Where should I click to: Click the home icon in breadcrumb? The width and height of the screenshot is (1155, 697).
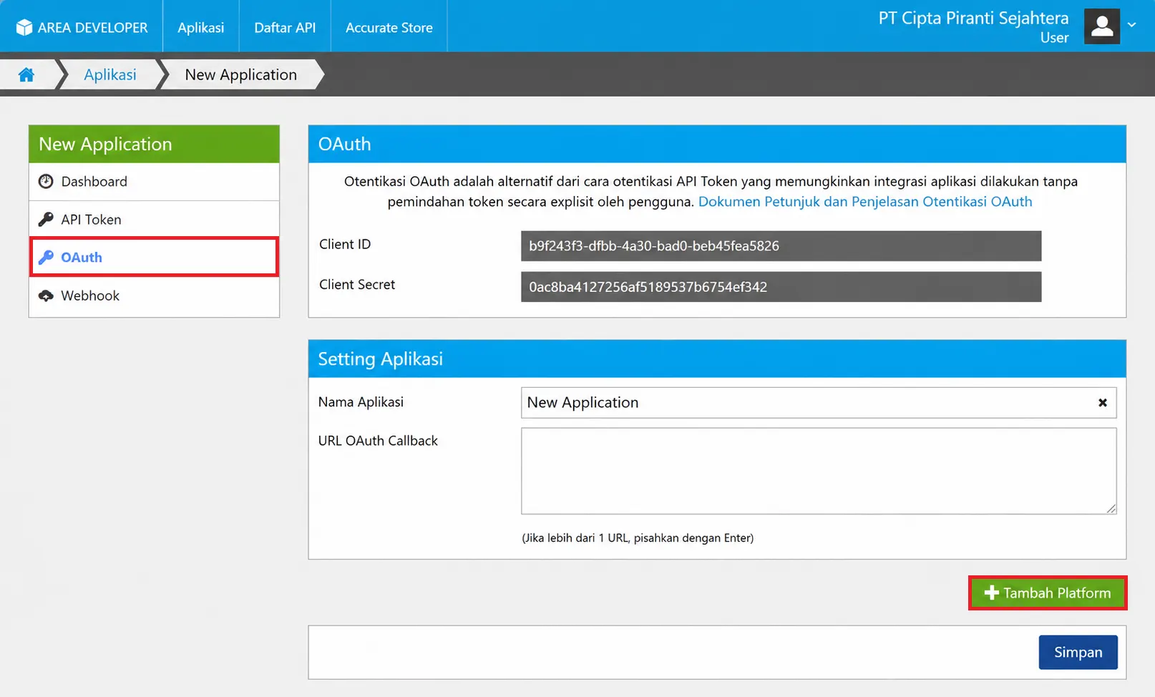[26, 74]
